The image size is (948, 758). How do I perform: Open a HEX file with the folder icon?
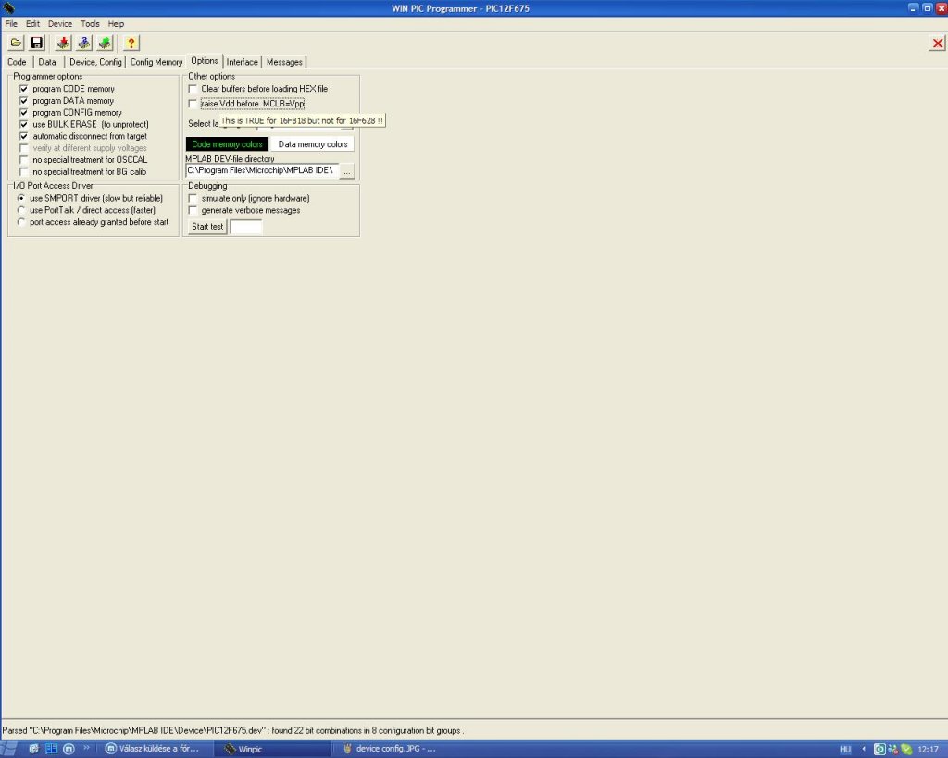(16, 43)
